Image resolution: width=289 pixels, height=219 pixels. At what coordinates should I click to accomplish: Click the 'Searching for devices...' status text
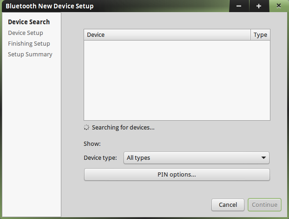[123, 127]
